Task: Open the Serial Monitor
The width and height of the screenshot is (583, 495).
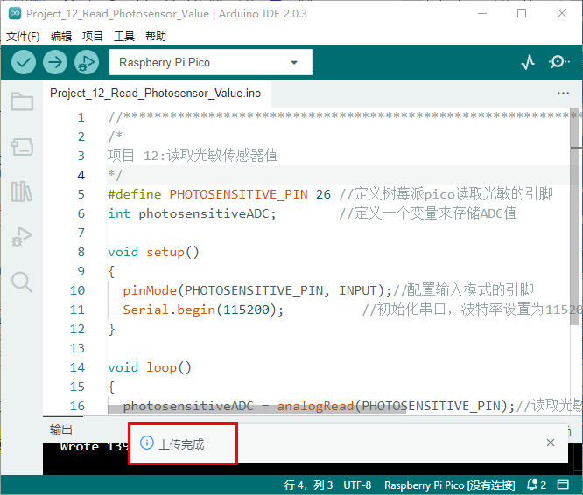Action: point(558,62)
